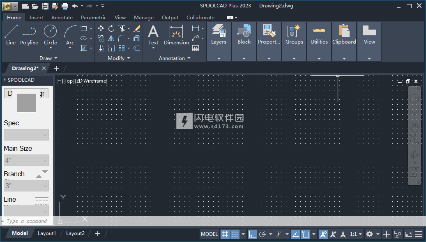This screenshot has width=426, height=242.
Task: Expand the Modify panel flyout
Action: point(119,58)
